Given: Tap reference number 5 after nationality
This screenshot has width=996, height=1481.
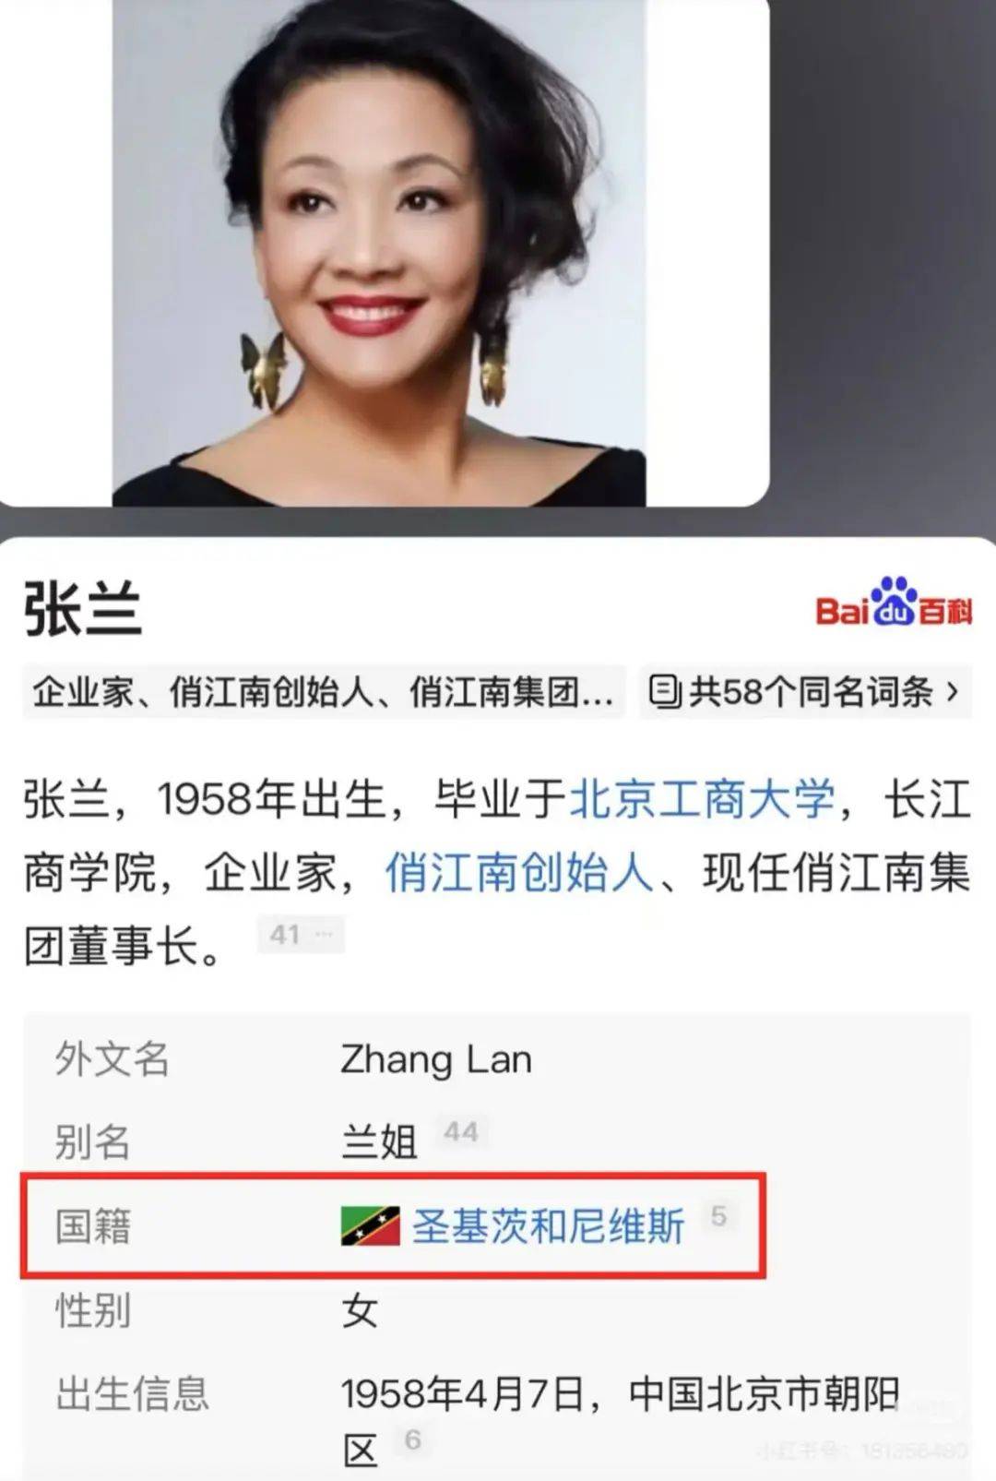Looking at the screenshot, I should (x=719, y=1216).
